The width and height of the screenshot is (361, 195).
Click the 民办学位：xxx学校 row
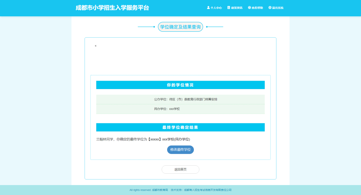click(x=180, y=109)
